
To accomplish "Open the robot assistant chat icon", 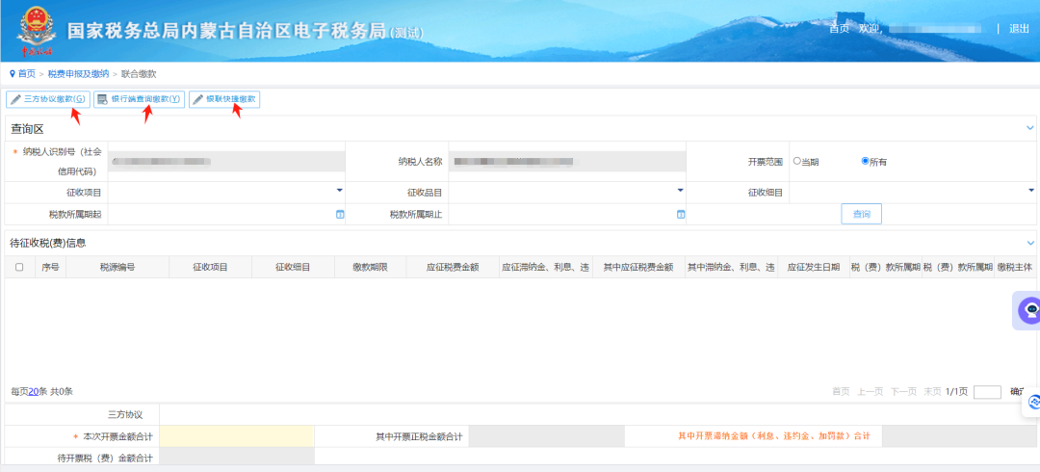I will (x=1031, y=310).
